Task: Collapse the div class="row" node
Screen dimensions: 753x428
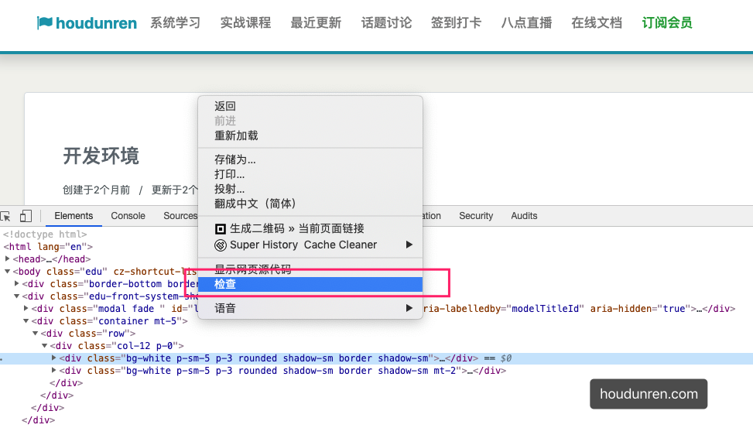Action: (36, 334)
